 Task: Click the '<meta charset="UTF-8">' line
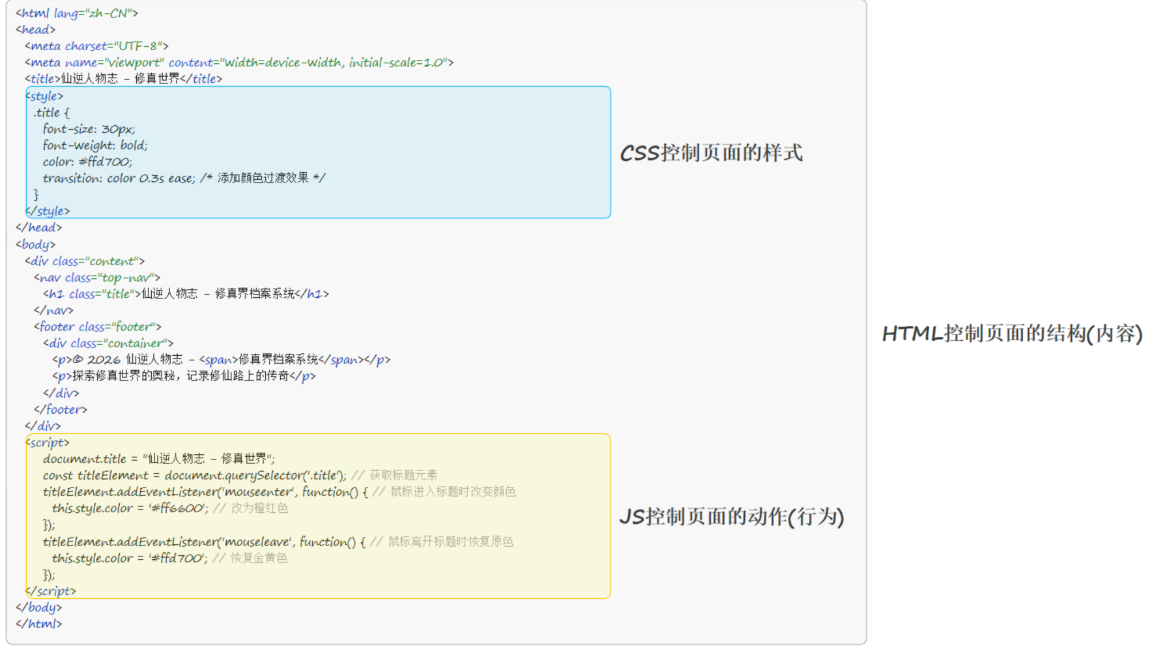96,46
